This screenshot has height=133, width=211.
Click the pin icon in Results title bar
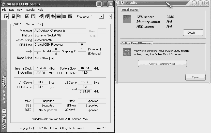click(x=122, y=3)
